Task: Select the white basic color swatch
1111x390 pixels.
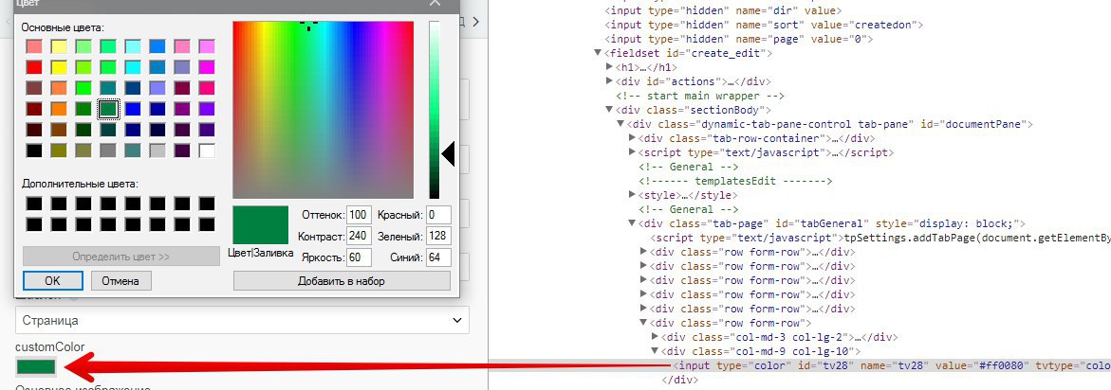Action: tap(207, 151)
